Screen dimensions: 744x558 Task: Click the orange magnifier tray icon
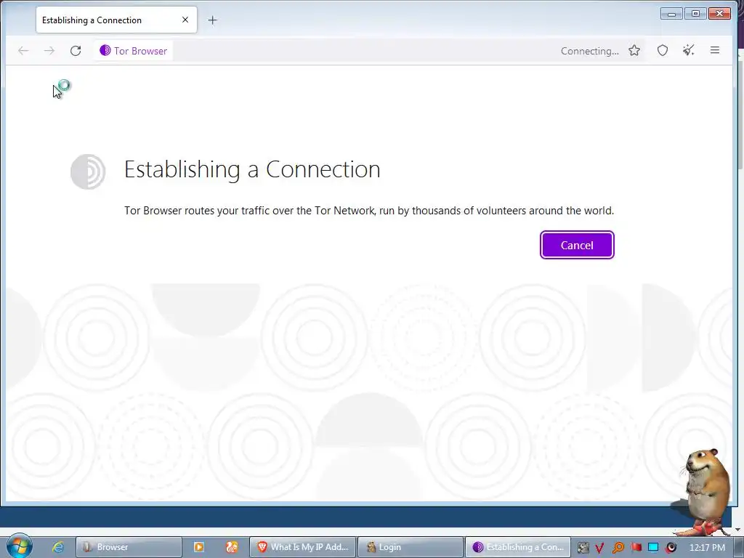coord(618,548)
